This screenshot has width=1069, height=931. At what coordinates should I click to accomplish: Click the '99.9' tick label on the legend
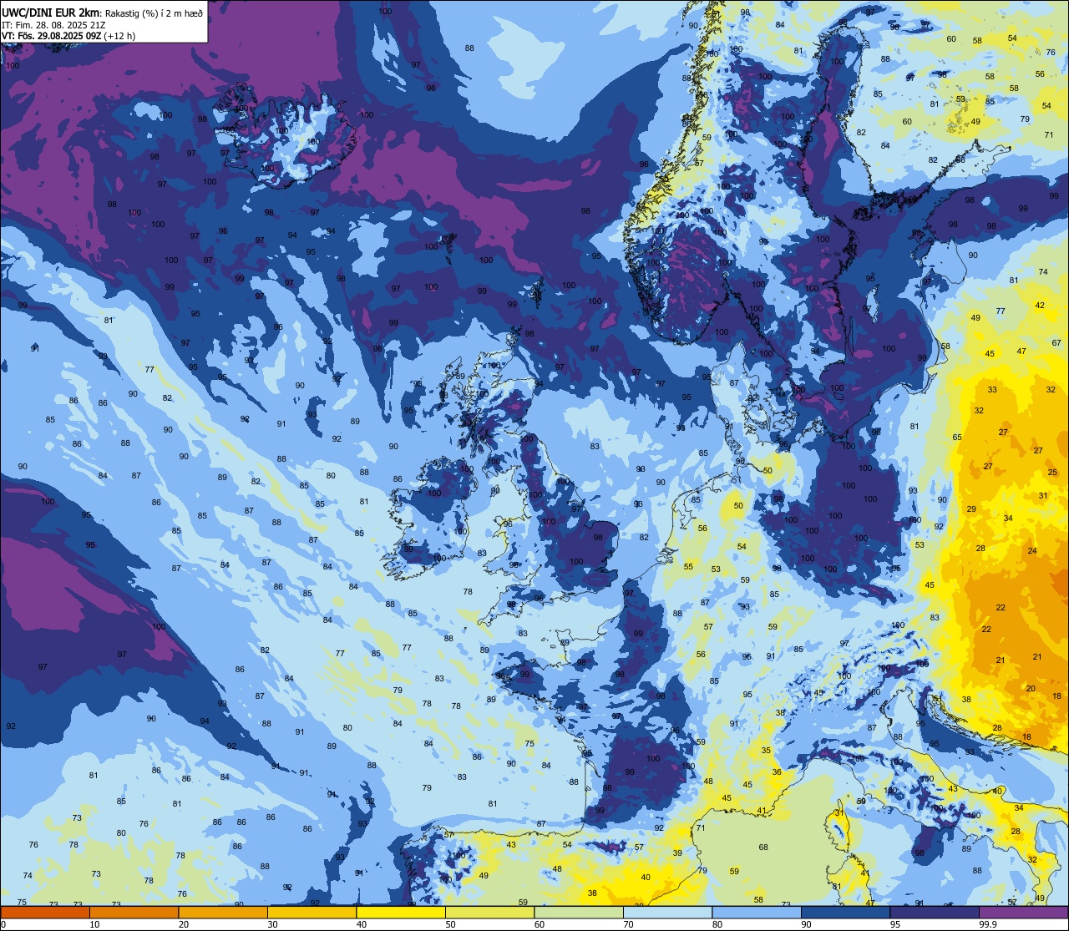click(989, 924)
